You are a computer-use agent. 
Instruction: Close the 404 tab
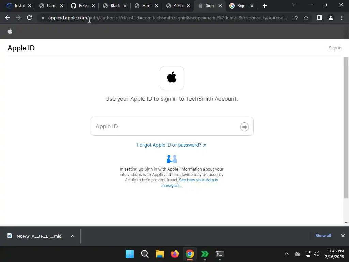click(x=188, y=6)
